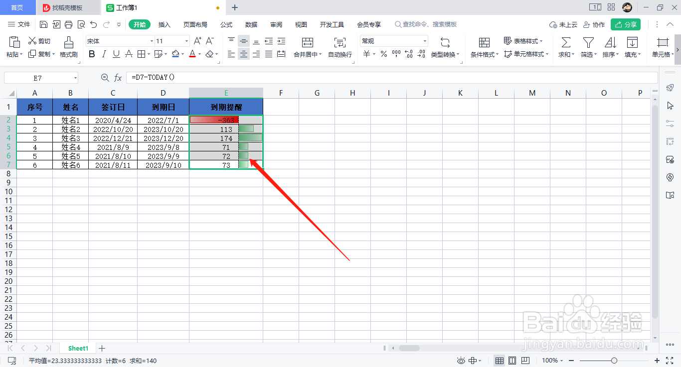This screenshot has height=367, width=681.
Task: Switch to the 公式 tab
Action: (x=226, y=24)
